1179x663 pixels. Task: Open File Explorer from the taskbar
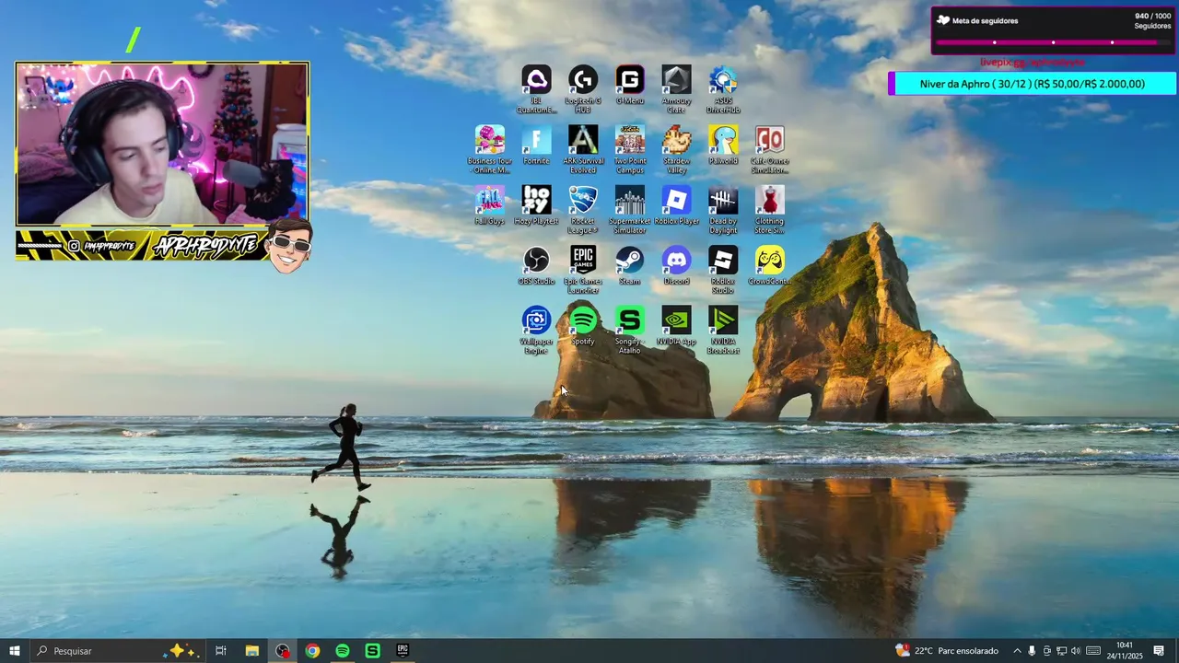(251, 651)
